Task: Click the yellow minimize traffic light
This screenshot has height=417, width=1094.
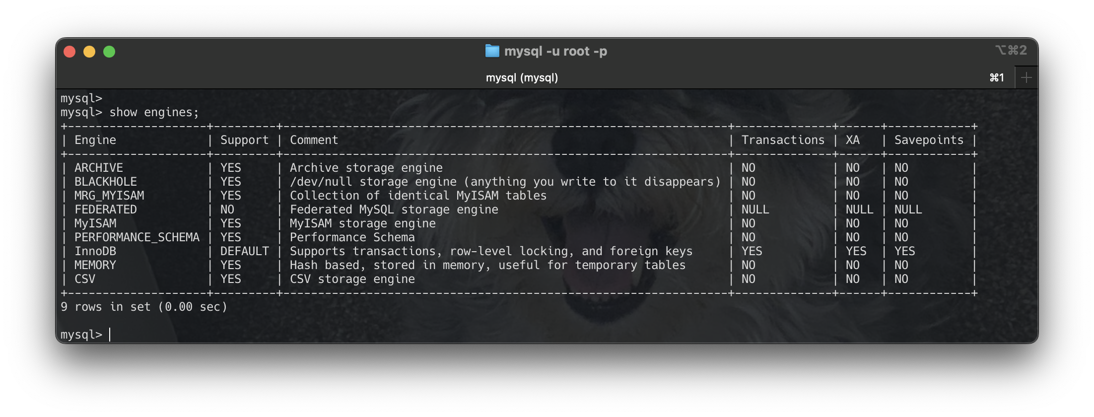Action: pyautogui.click(x=89, y=51)
